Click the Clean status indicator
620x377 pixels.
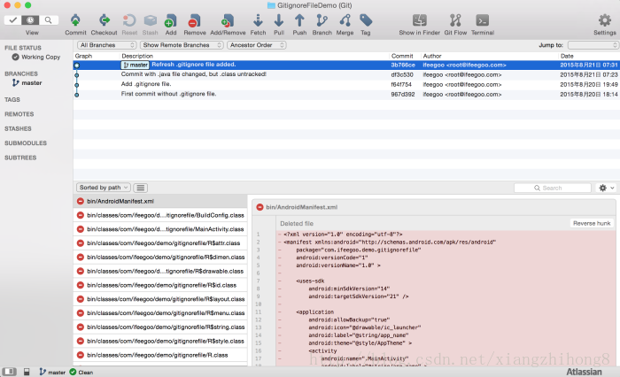(x=81, y=373)
